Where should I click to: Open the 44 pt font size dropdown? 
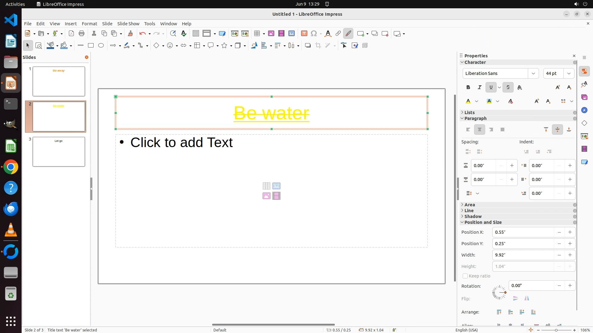pyautogui.click(x=569, y=73)
